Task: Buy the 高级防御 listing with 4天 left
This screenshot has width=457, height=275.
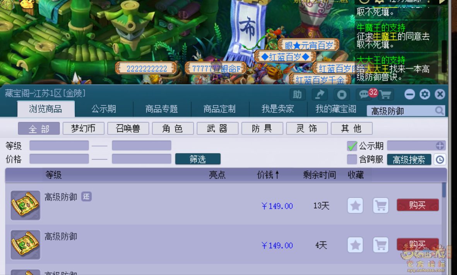Action: pyautogui.click(x=418, y=244)
